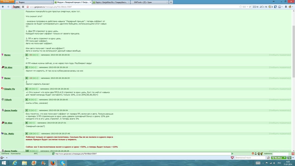Open Джон Рембо profile on post 7
Viewport: 295px width, 166px height.
coord(11,110)
